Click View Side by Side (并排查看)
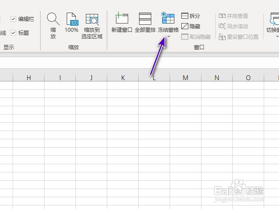279x209 pixels. (233, 16)
